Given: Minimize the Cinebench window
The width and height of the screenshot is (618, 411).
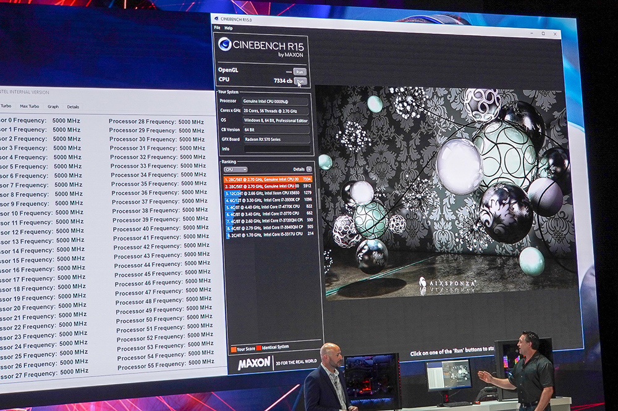Looking at the screenshot, I should click(531, 33).
